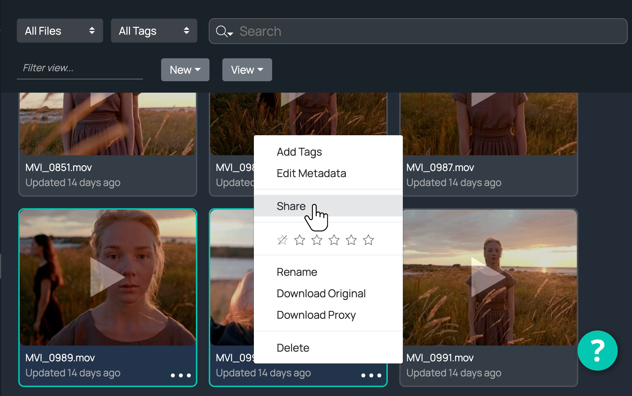The image size is (632, 396).
Task: Expand the All Tags dropdown
Action: [x=154, y=31]
